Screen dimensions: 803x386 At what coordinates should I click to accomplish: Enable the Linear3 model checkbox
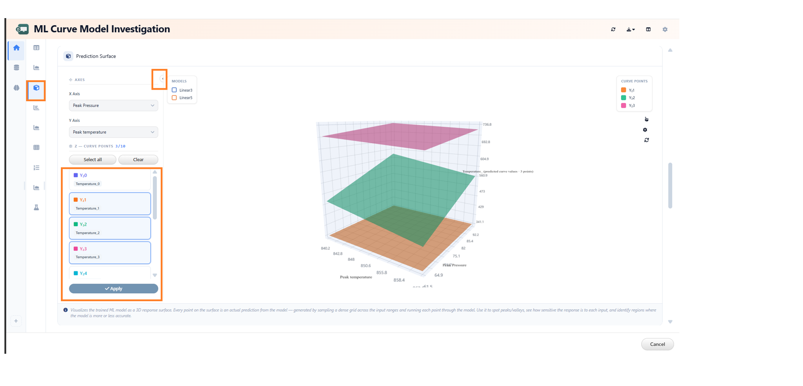(x=174, y=90)
